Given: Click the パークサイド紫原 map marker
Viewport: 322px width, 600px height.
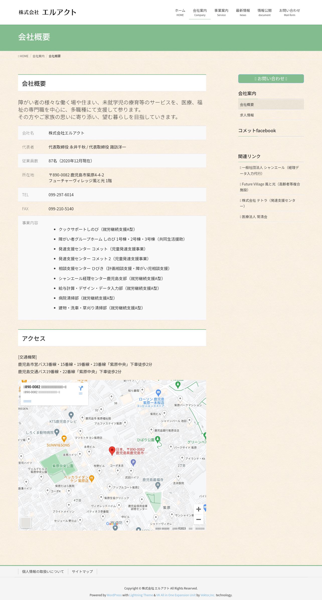Looking at the screenshot, I should coord(171,447).
